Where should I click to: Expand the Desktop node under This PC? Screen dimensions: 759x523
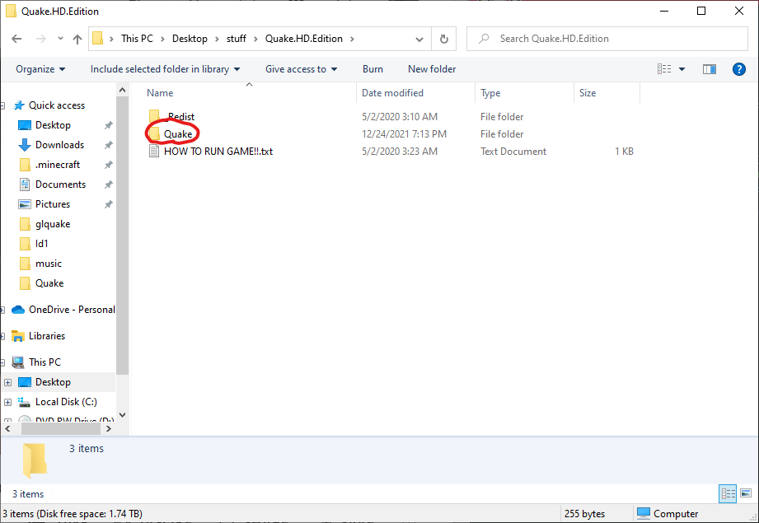(7, 382)
